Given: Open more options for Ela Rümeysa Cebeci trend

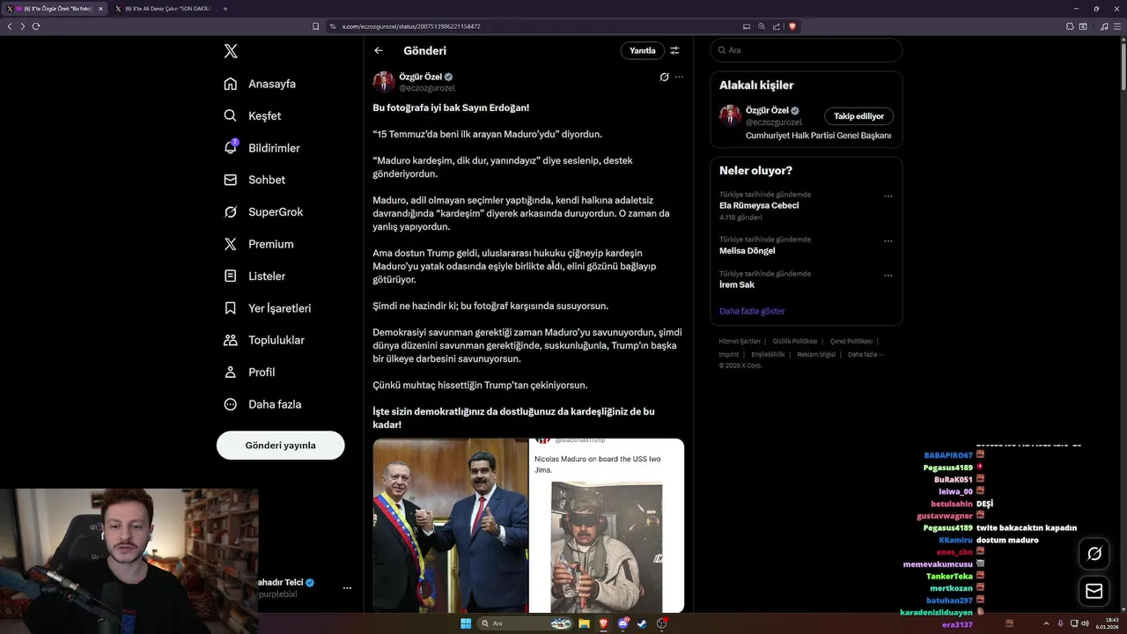Looking at the screenshot, I should (888, 196).
